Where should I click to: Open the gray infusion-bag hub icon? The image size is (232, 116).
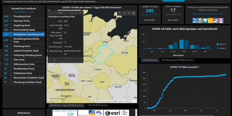coord(200,20)
